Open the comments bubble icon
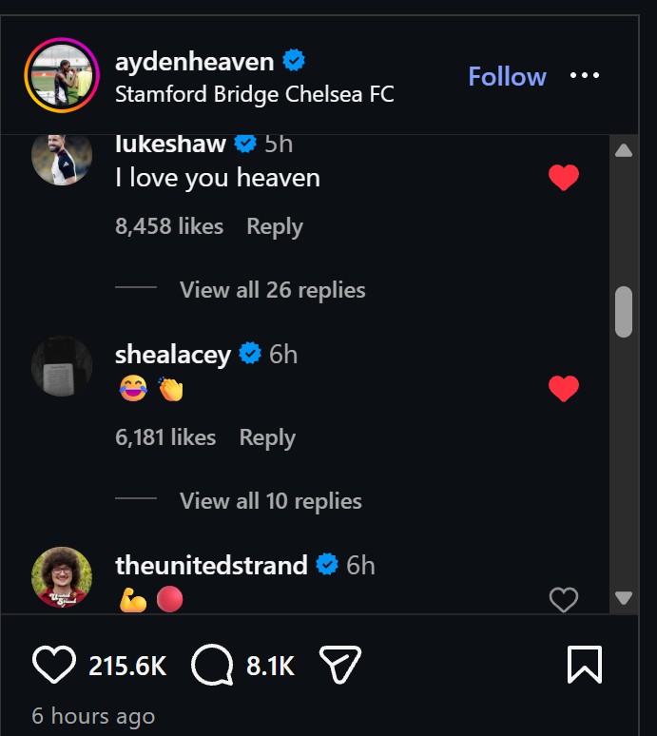 [210, 666]
